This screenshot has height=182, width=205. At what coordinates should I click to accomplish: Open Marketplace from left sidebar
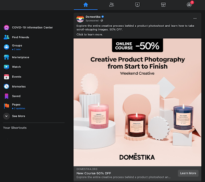[x=20, y=57]
